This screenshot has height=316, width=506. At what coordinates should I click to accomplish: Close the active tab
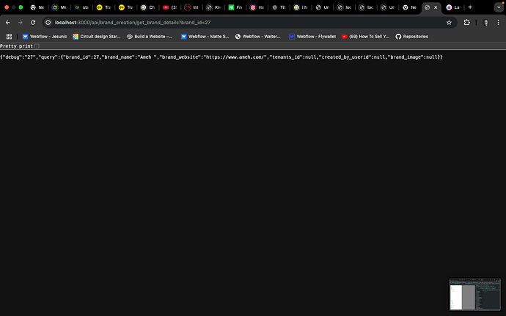click(x=436, y=7)
